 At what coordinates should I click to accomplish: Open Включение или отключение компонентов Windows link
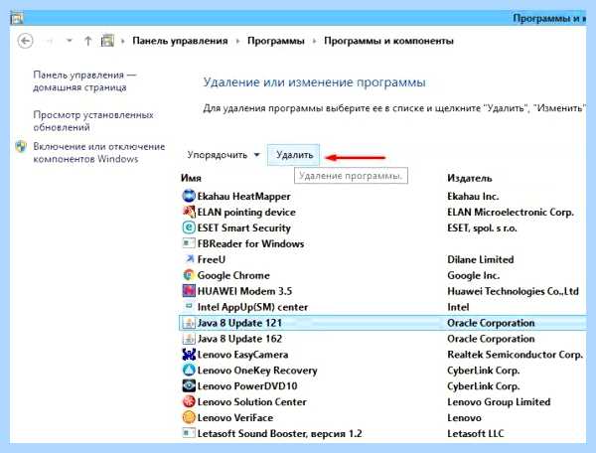coord(98,153)
